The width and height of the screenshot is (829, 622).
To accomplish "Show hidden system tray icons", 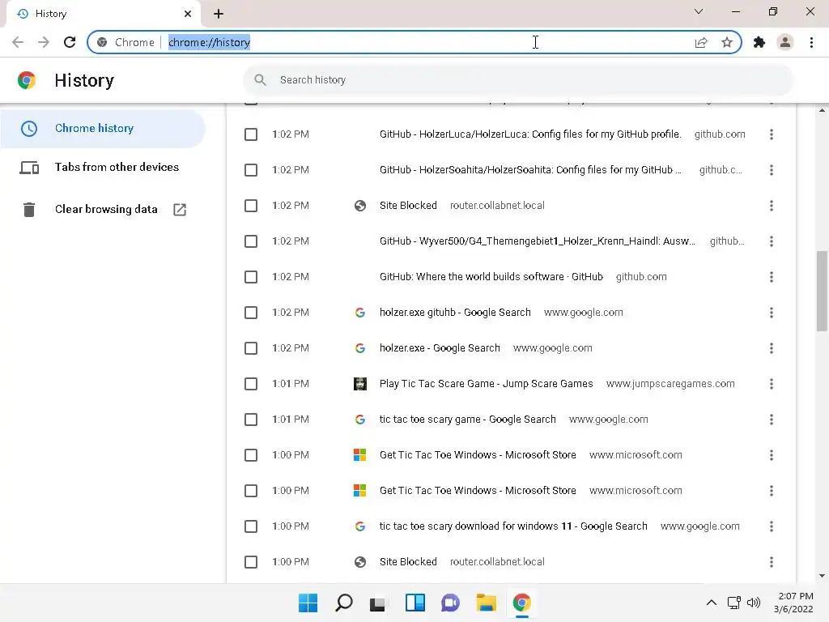I will [x=712, y=603].
